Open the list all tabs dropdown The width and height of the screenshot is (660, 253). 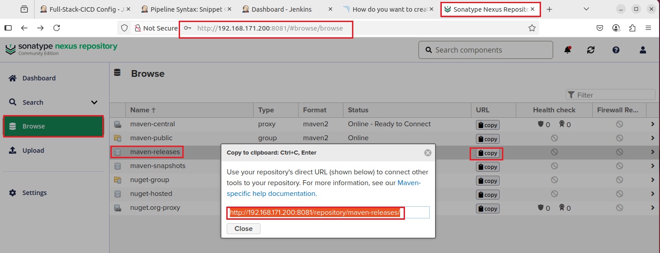coord(586,9)
